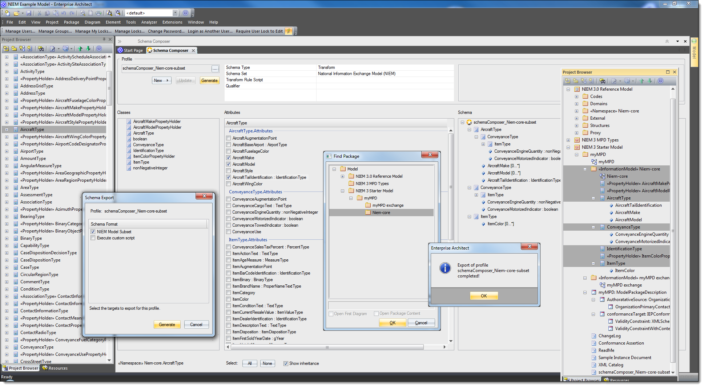Click the New Project icon in main toolbar
This screenshot has width=704, height=387.
tap(7, 13)
